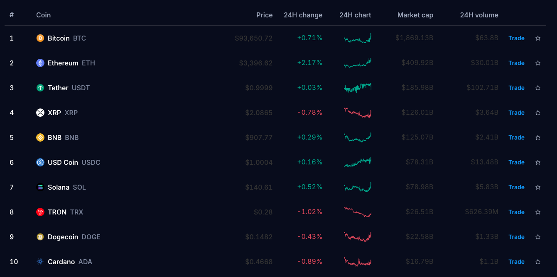This screenshot has width=557, height=277.
Task: Click the Dogecoin DOGE coin name
Action: click(74, 237)
